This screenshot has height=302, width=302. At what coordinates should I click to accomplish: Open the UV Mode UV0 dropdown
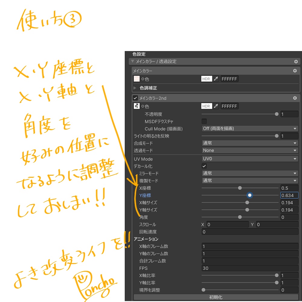(250, 159)
